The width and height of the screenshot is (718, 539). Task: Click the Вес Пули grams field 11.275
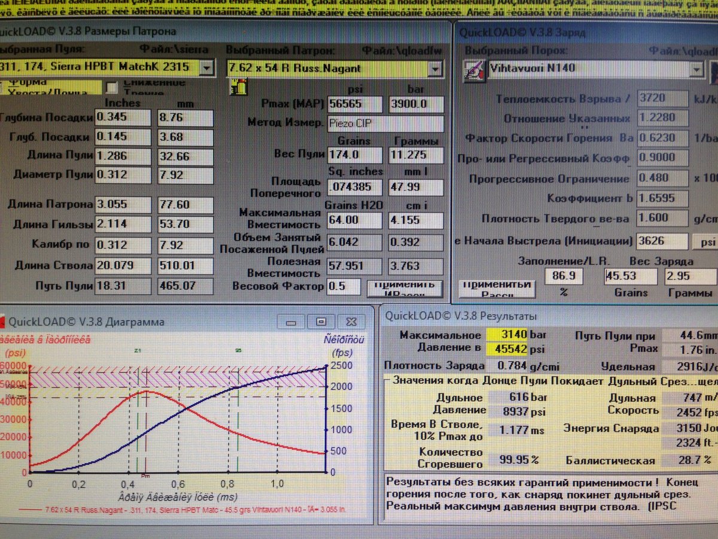416,155
